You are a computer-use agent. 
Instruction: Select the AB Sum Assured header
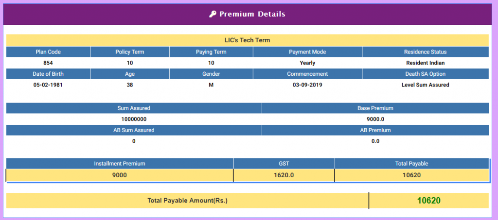pyautogui.click(x=134, y=130)
